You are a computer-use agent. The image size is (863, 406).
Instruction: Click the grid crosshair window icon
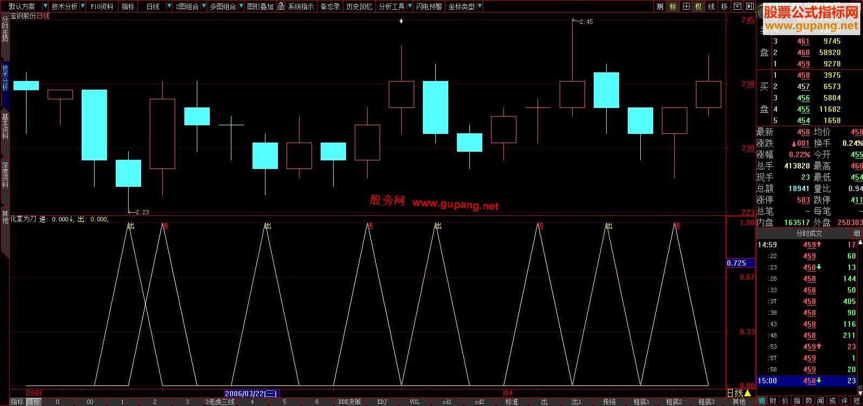click(686, 6)
